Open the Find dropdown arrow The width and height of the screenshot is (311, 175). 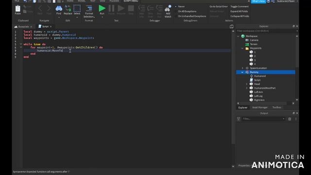(x=59, y=17)
